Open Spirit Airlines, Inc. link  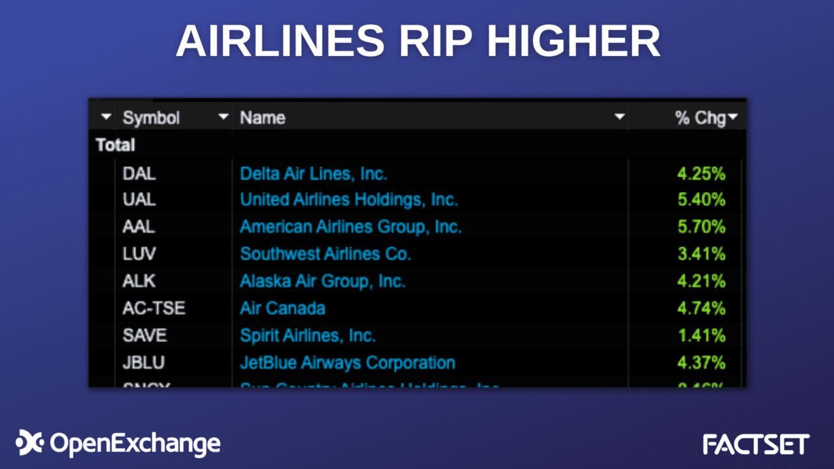click(x=308, y=335)
